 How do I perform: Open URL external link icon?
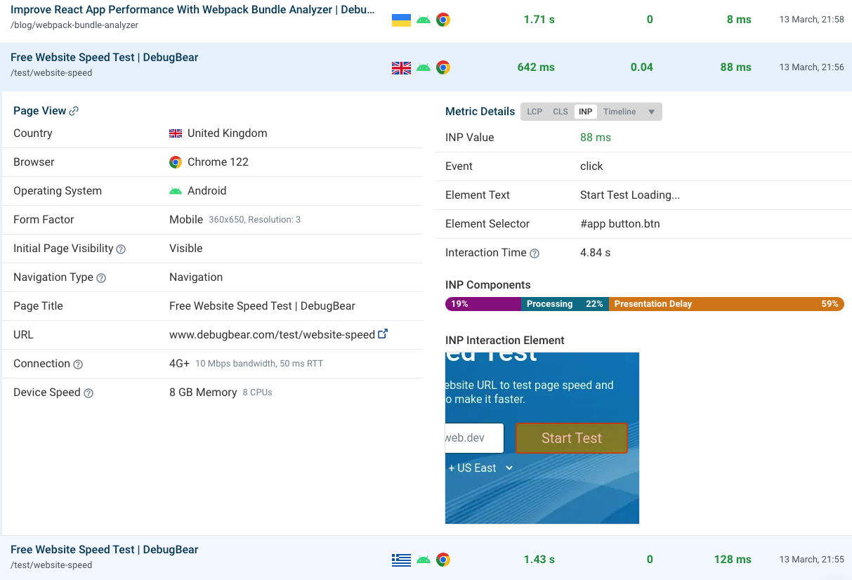tap(383, 334)
